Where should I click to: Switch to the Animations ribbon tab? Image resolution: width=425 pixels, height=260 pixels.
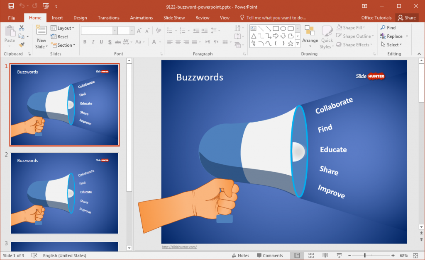click(x=141, y=17)
